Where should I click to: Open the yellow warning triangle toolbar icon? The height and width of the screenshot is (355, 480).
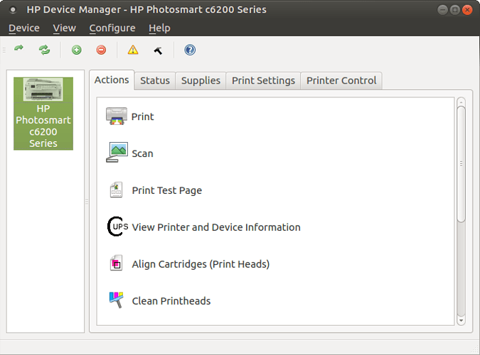[x=133, y=50]
